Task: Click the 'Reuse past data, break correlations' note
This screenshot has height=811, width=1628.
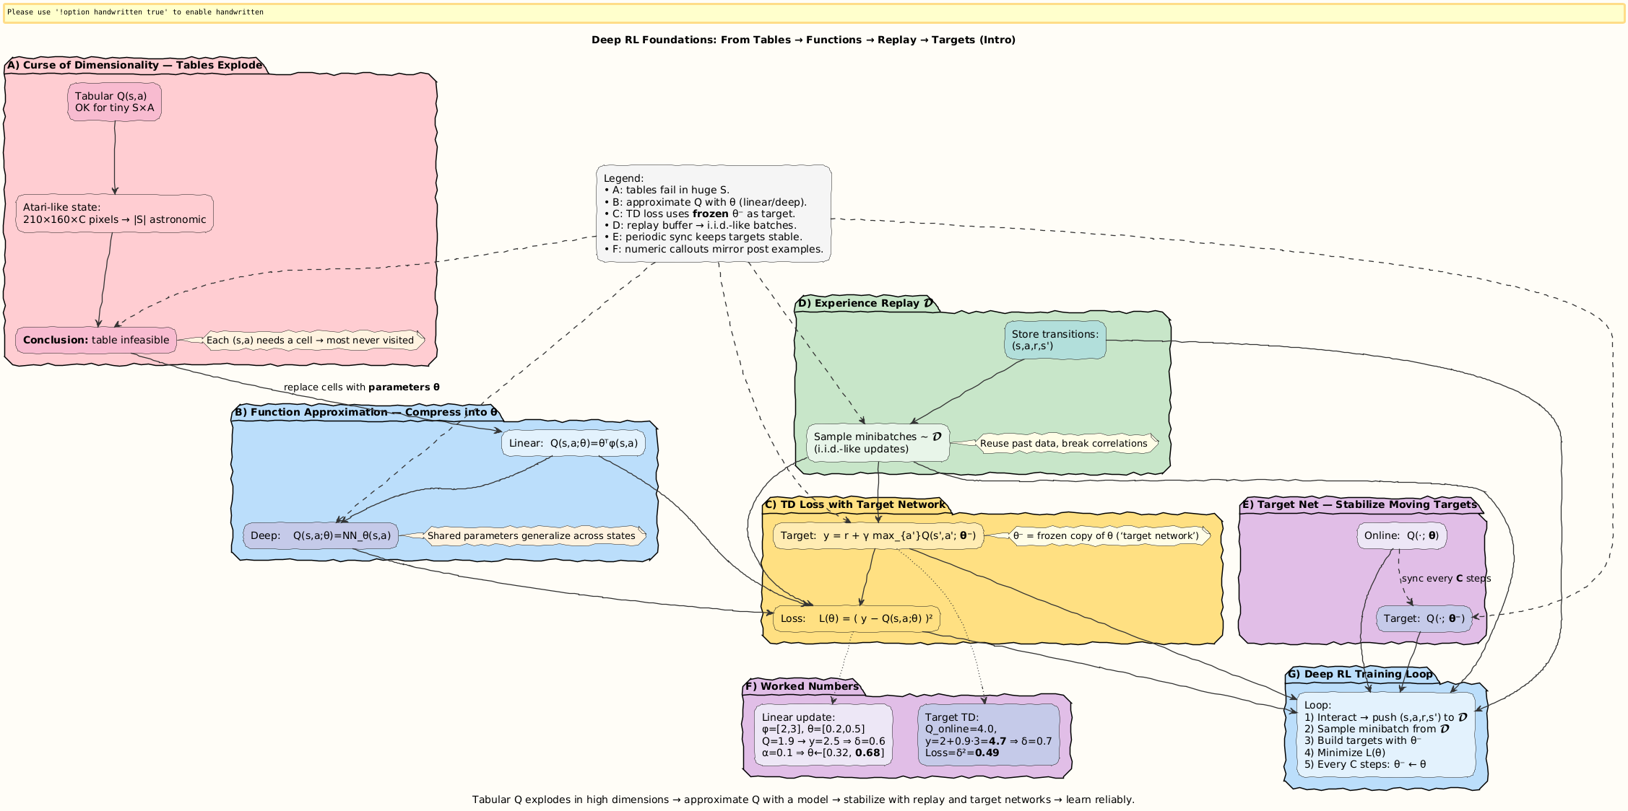Action: [x=1064, y=443]
